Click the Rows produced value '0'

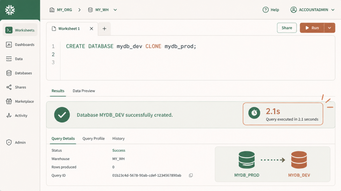(113, 167)
